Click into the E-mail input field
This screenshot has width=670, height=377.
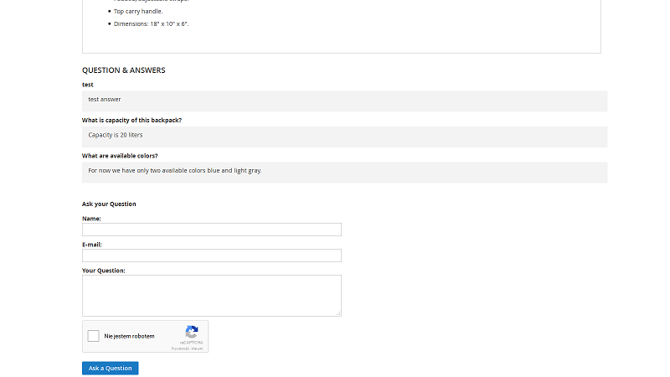pos(211,256)
